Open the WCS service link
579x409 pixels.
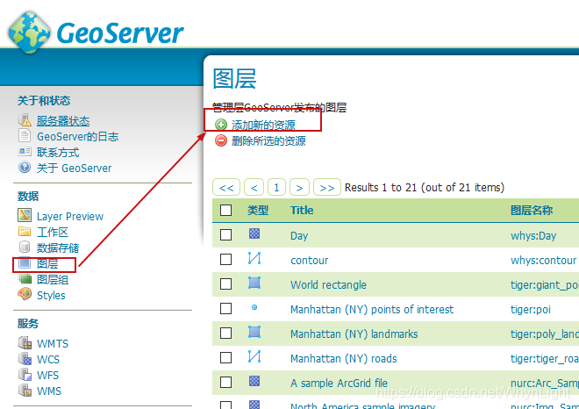click(48, 360)
